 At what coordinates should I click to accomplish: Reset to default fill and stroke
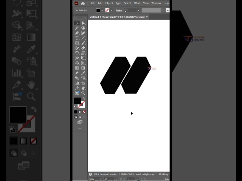pos(75,107)
